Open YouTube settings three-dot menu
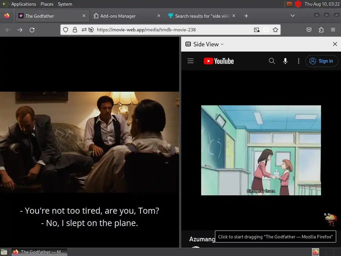 coord(299,61)
